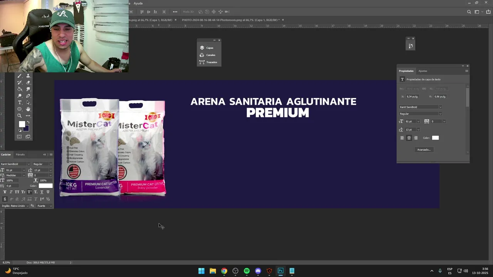This screenshot has height=277, width=493.
Task: Click the background dark blue color swatch
Action: pyautogui.click(x=27, y=128)
